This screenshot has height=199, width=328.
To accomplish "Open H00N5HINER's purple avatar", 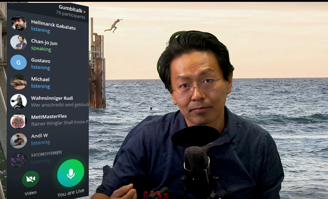I will point(18,160).
